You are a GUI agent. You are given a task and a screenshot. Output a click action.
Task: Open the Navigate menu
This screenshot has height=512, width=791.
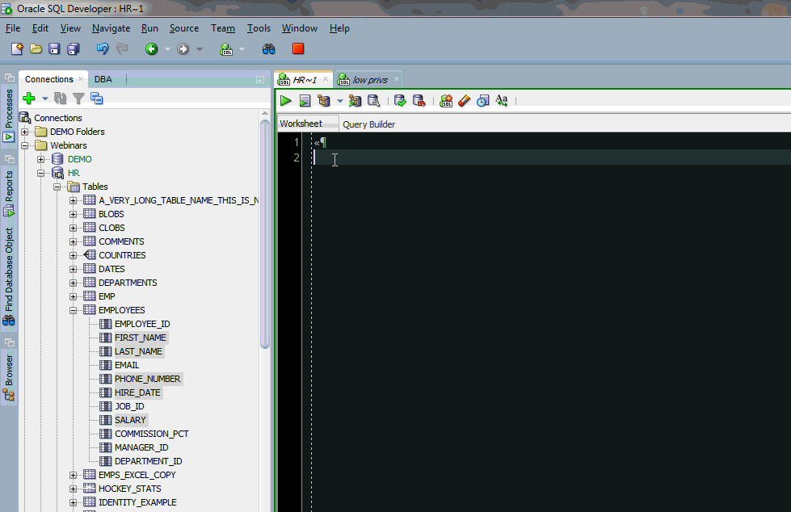(111, 28)
